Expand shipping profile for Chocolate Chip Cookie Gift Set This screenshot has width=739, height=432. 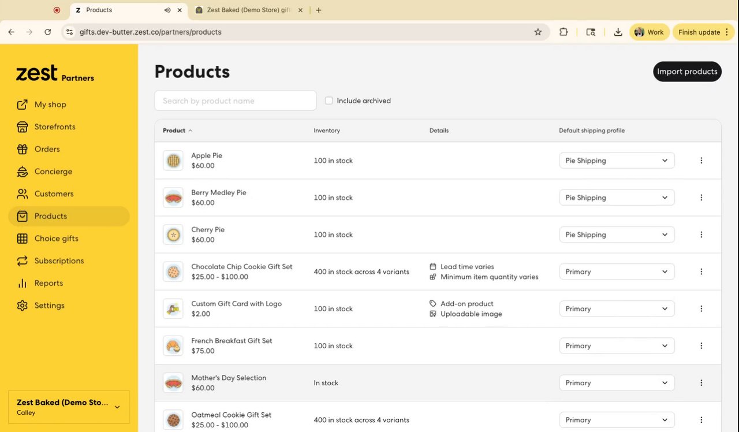[617, 271]
